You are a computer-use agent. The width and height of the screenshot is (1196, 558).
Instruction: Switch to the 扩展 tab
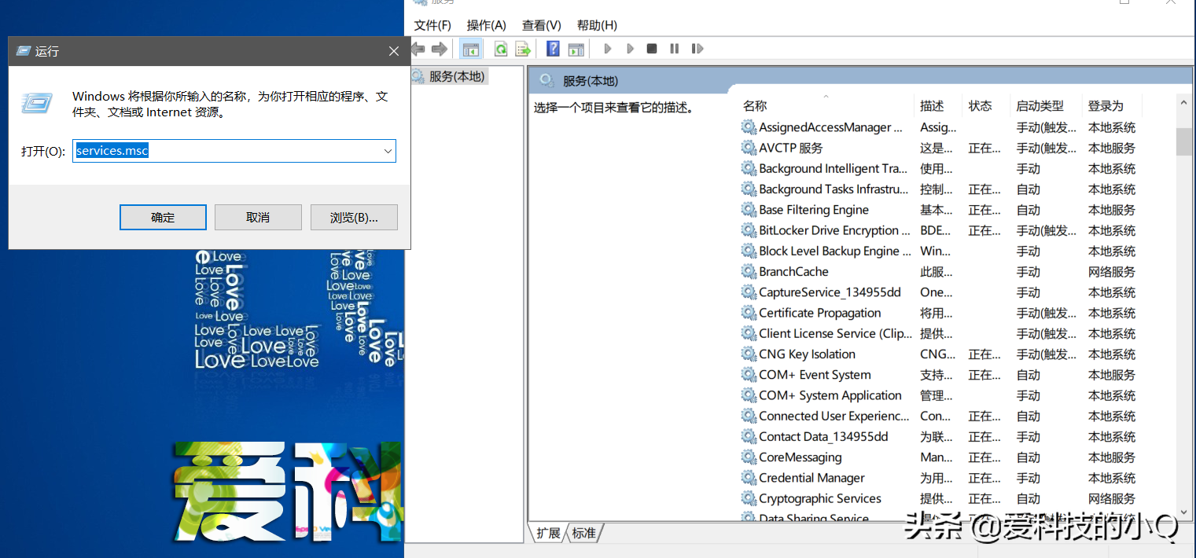click(548, 534)
